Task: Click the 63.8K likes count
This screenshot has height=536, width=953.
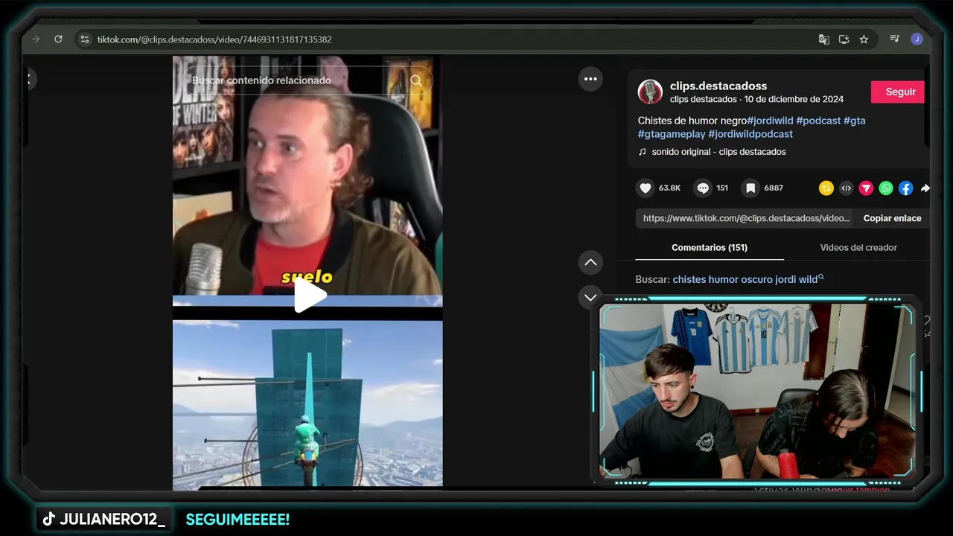Action: point(669,188)
